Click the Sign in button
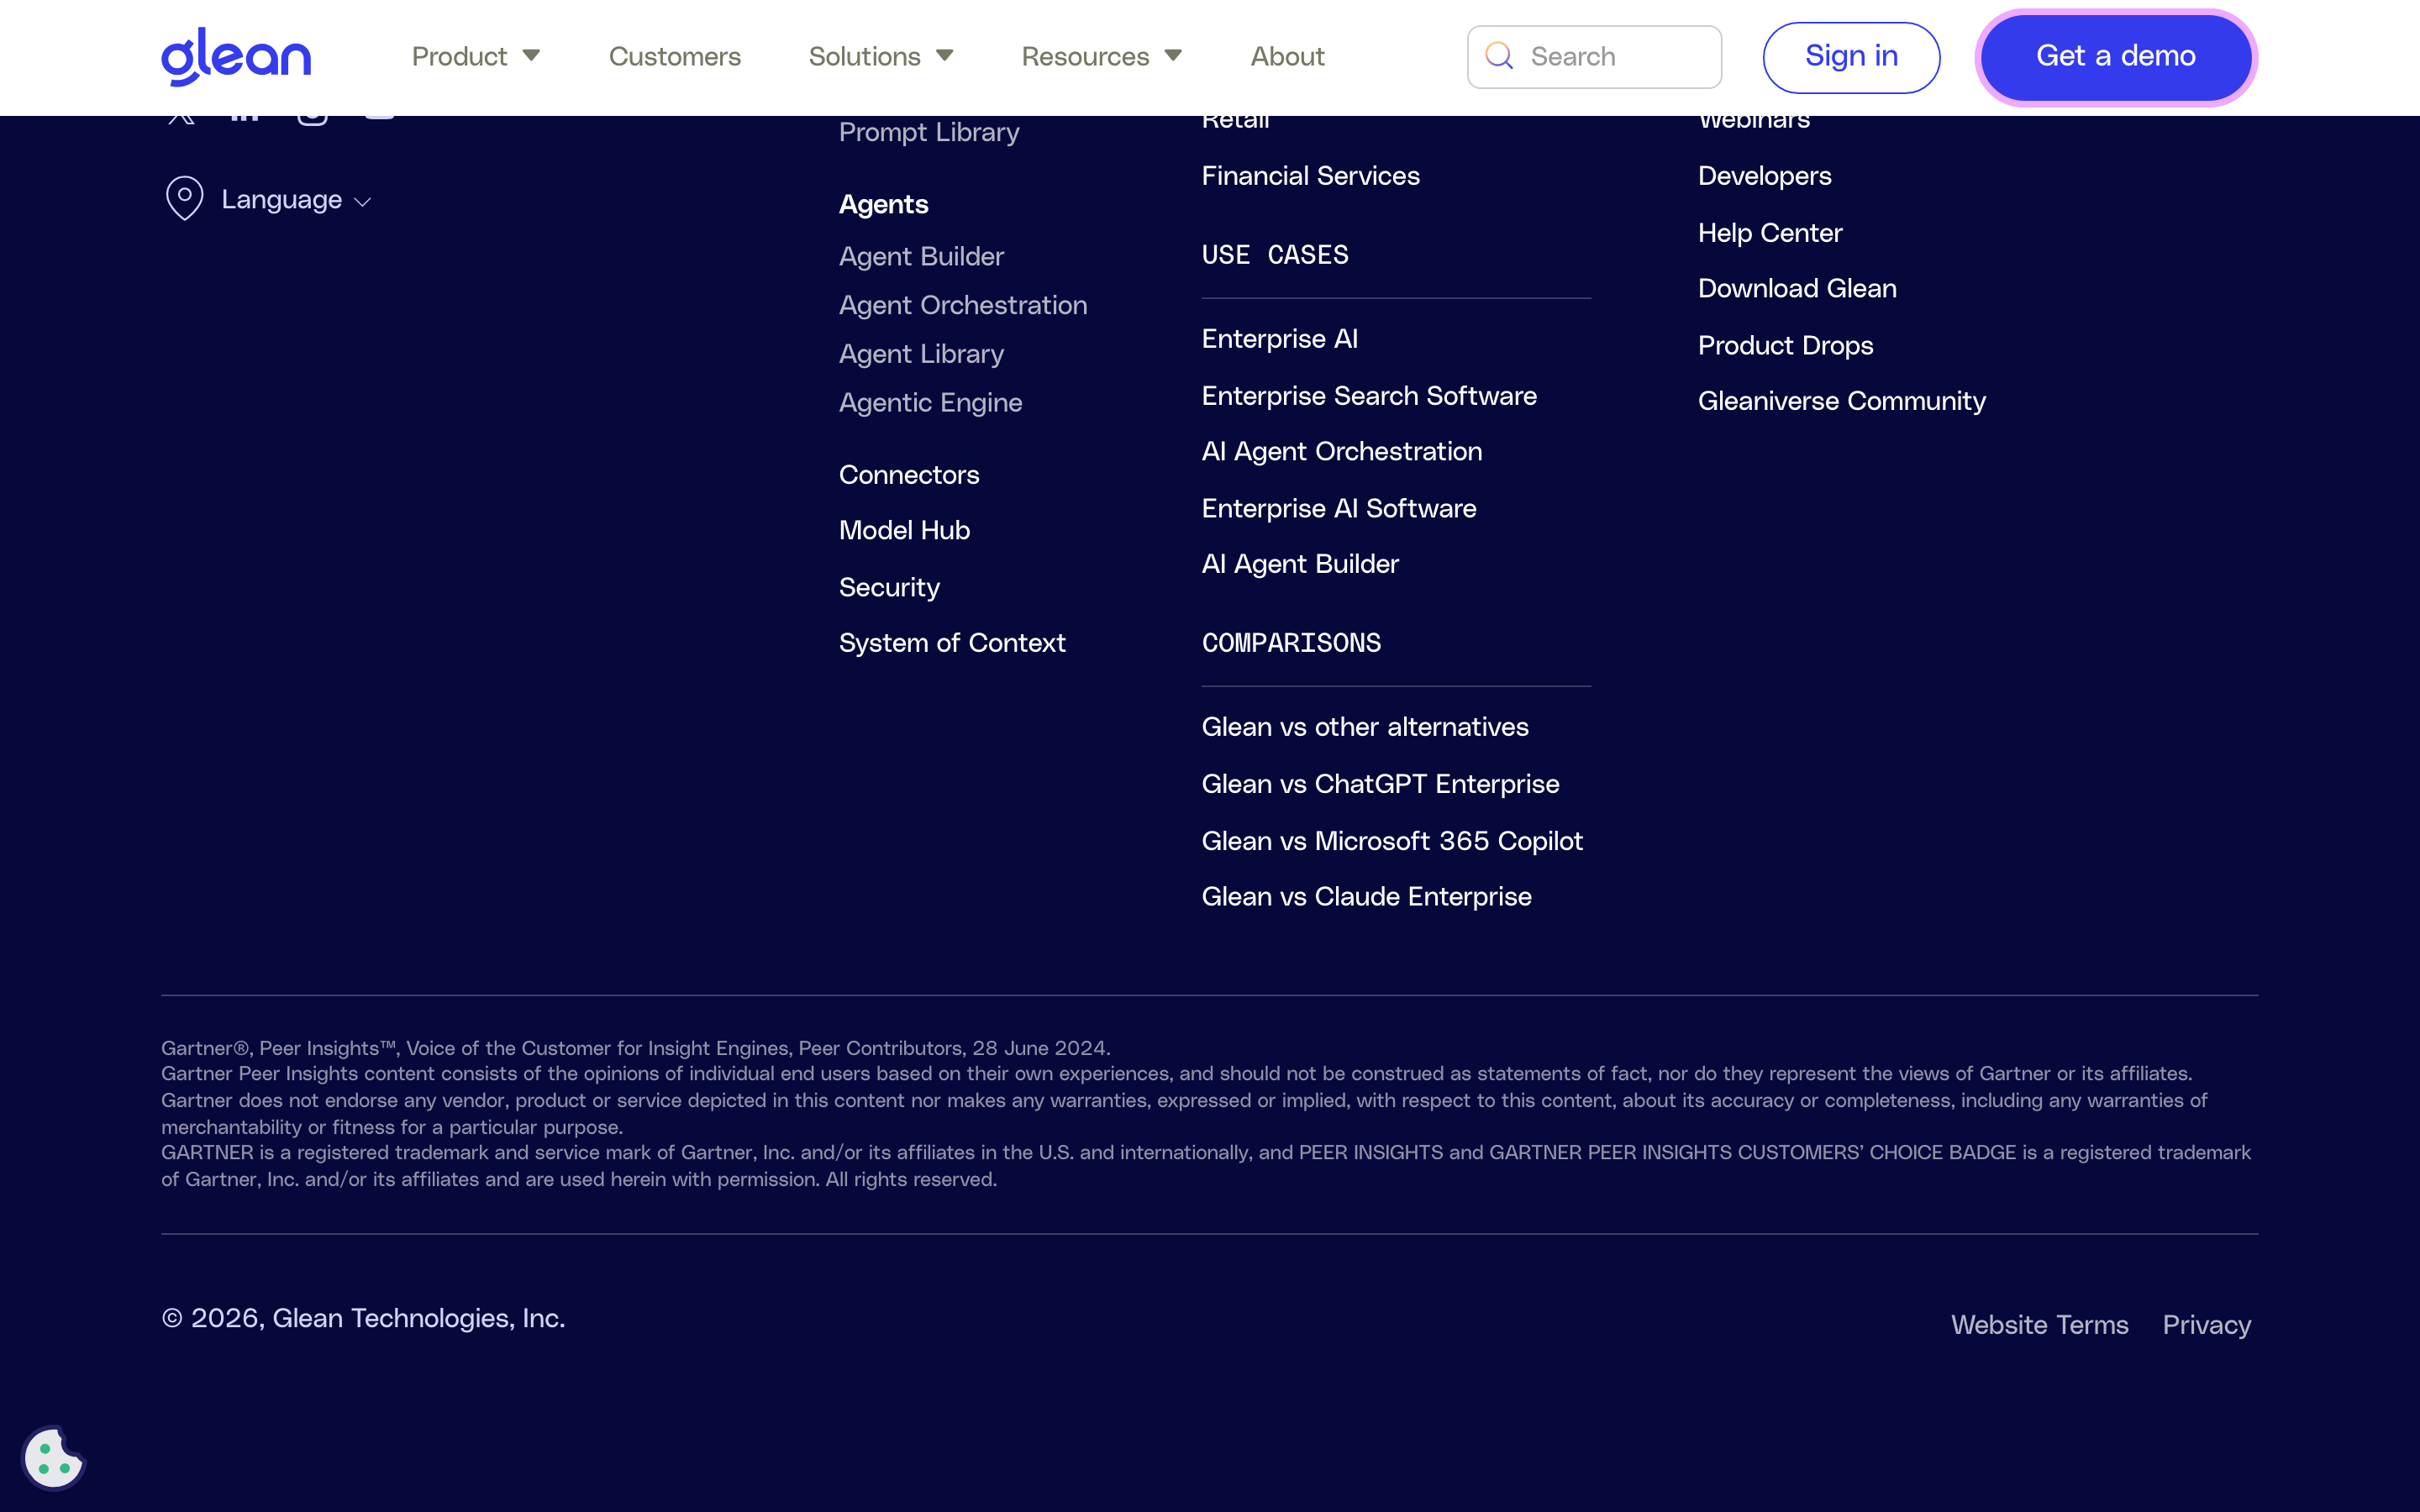Image resolution: width=2420 pixels, height=1512 pixels. click(1851, 57)
